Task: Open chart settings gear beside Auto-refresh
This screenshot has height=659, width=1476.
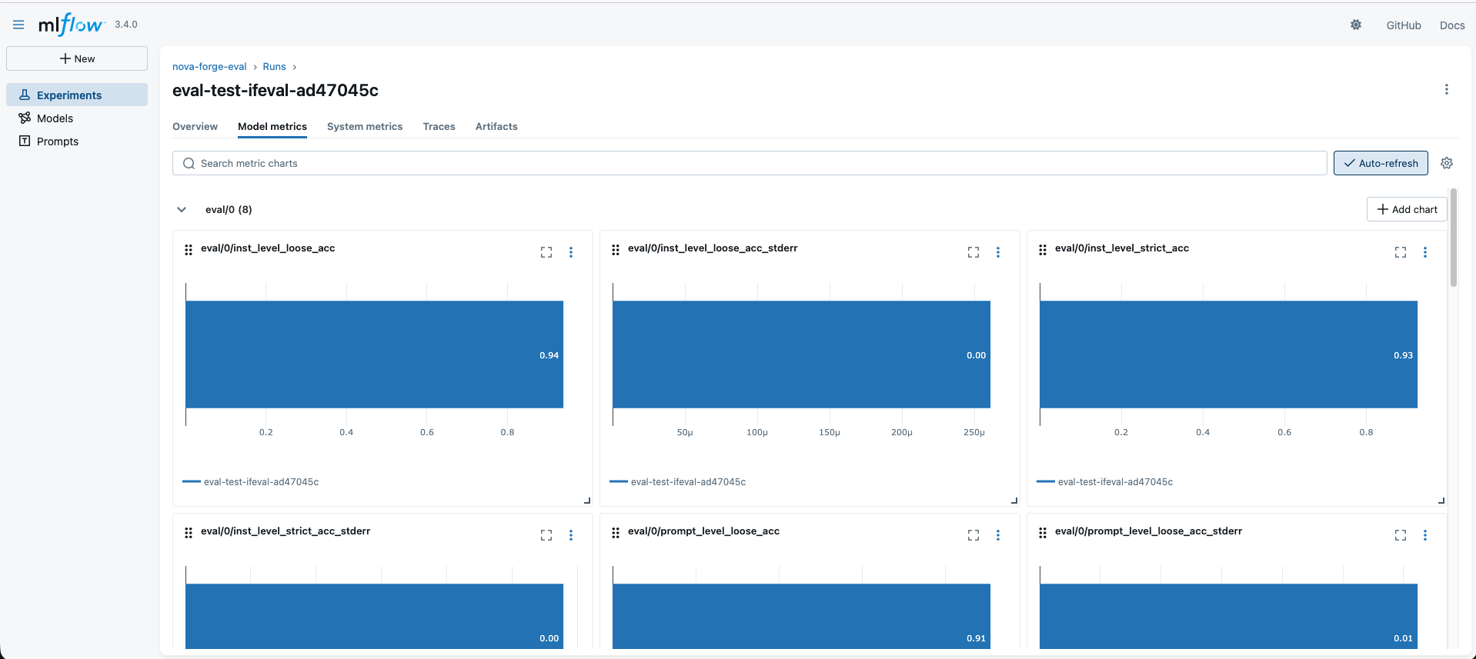Action: click(1447, 163)
